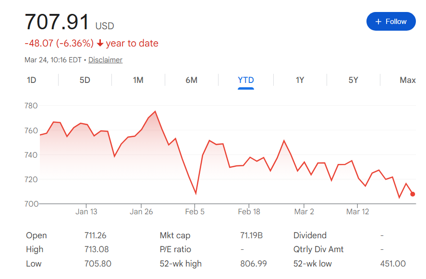Select the YTD tab
This screenshot has width=426, height=279.
[246, 80]
